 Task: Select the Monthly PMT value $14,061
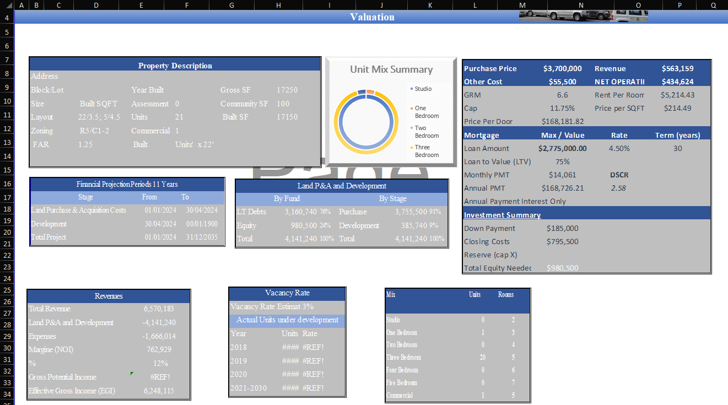click(x=562, y=175)
